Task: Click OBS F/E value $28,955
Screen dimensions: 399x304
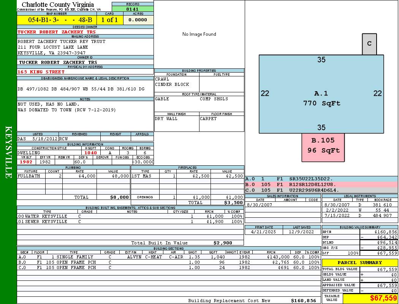Action: coord(387,248)
